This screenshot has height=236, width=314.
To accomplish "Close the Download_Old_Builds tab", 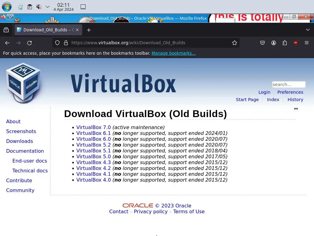I will coord(77,30).
